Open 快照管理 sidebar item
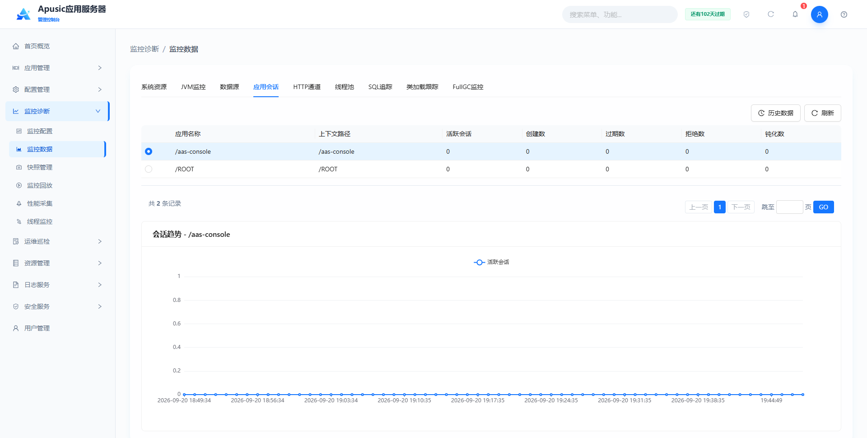The width and height of the screenshot is (867, 438). pos(58,167)
